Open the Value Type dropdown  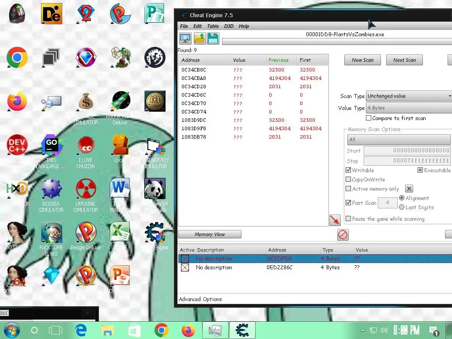click(409, 108)
